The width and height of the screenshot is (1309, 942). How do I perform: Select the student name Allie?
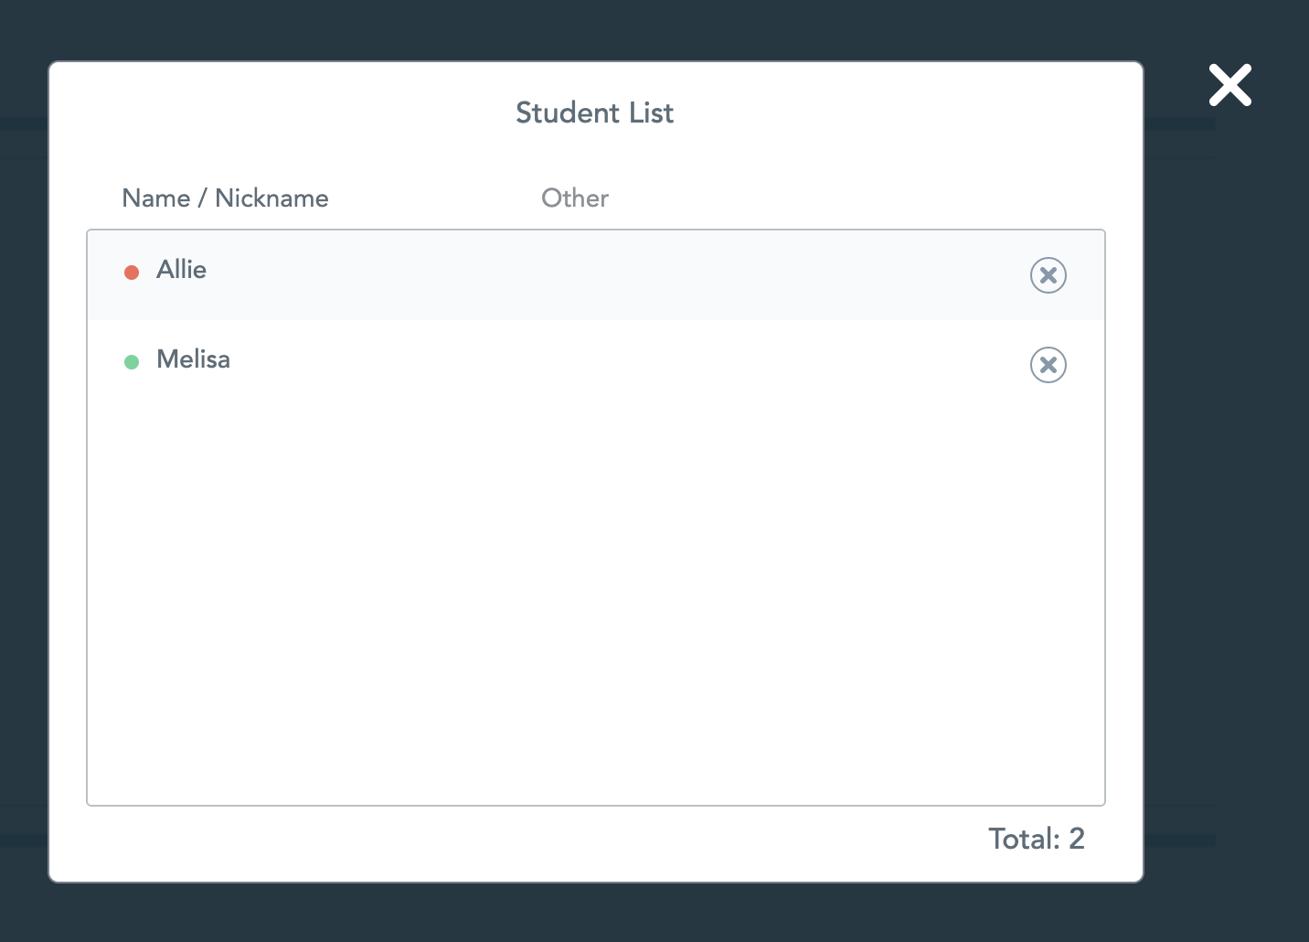pos(181,270)
